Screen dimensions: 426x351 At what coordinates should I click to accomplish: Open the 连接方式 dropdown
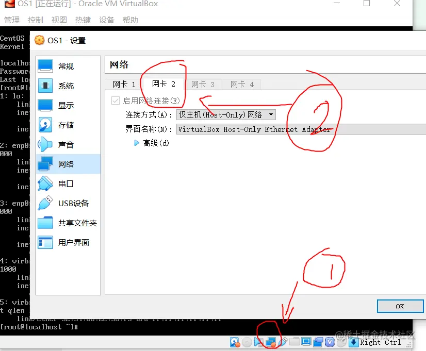225,114
